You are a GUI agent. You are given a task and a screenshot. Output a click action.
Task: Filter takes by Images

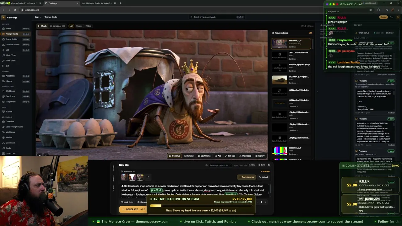click(79, 26)
